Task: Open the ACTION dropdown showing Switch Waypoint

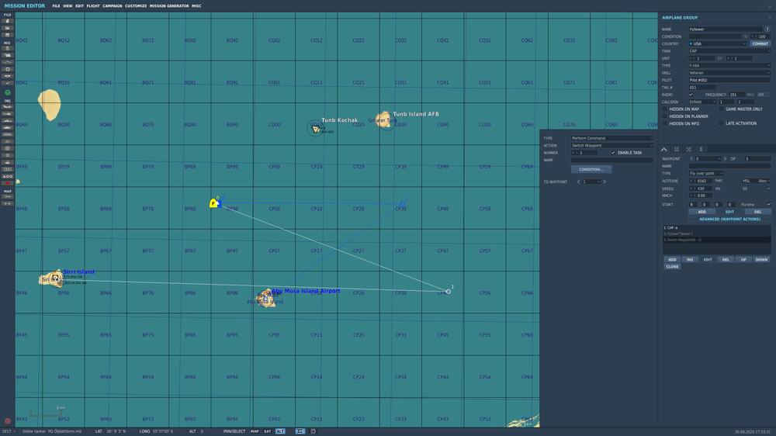Action: (612, 146)
